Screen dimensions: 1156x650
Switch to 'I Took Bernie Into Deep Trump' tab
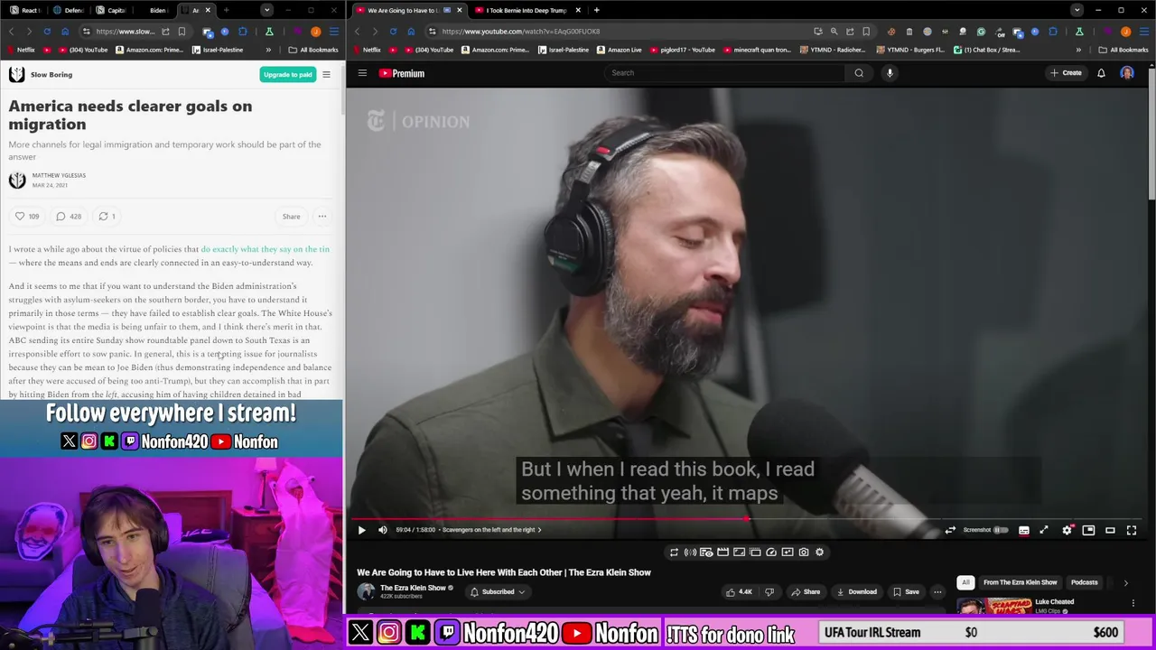click(x=527, y=10)
